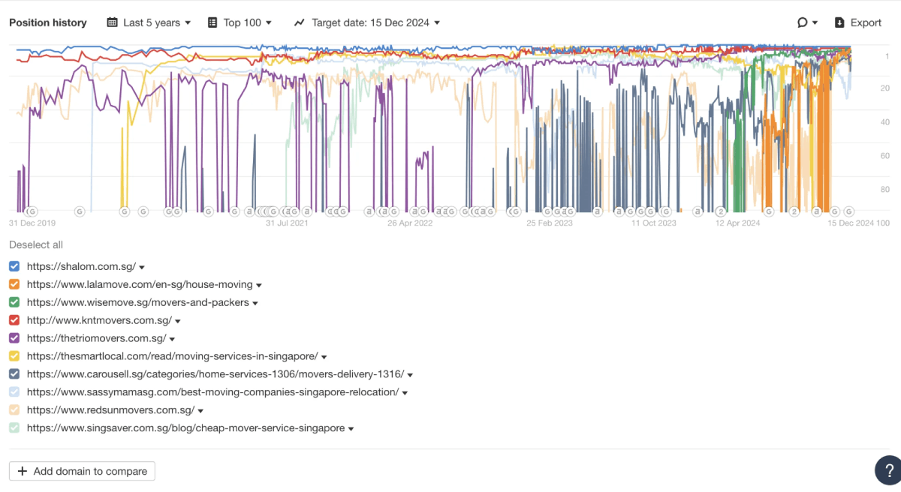Click Deselect all link
The image size is (901, 492).
36,244
